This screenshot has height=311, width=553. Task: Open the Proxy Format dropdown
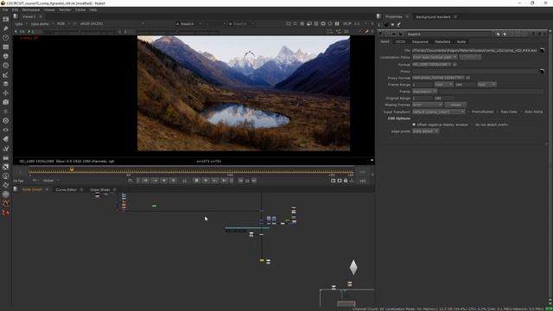point(438,78)
